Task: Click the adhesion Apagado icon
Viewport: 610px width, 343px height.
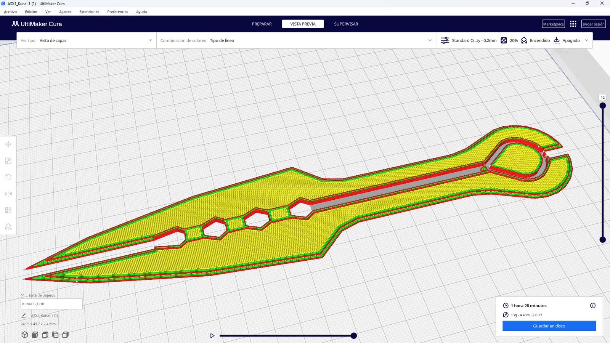Action: 557,40
